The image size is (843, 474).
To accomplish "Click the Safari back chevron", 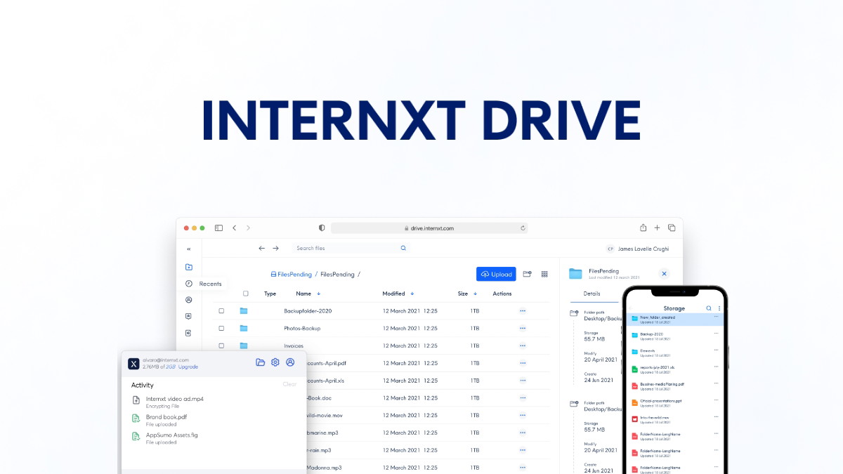I will tap(235, 228).
